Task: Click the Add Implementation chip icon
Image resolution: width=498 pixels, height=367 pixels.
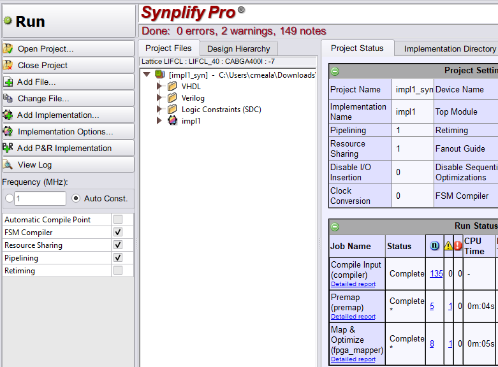Action: click(8, 115)
